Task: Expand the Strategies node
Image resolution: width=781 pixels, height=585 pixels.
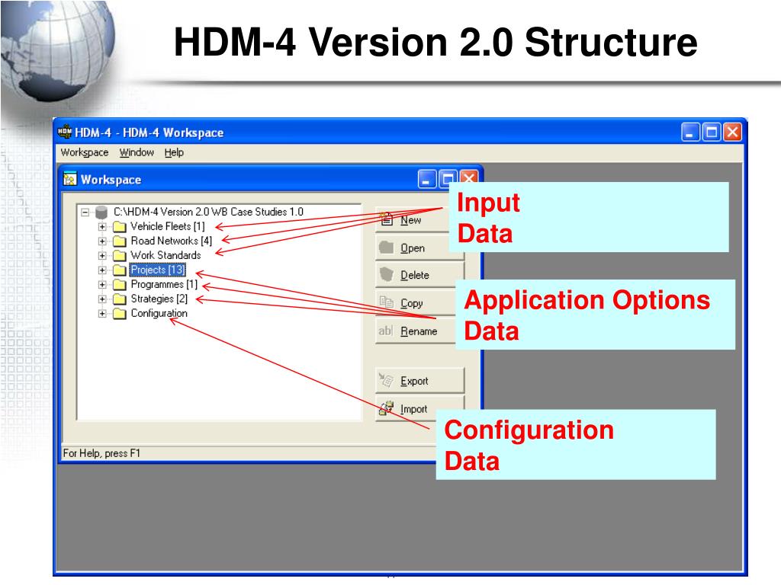Action: coord(102,299)
